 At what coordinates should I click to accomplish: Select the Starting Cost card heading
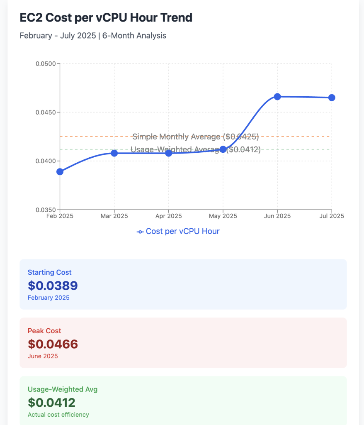pos(50,272)
